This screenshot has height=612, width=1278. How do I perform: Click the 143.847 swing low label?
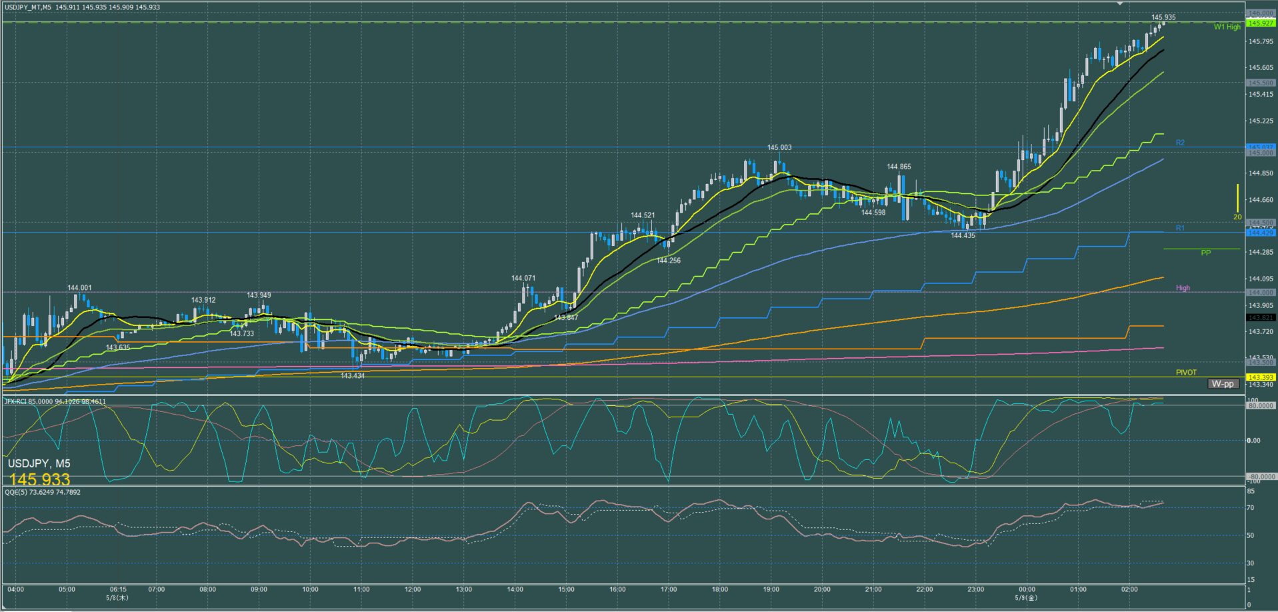(566, 318)
